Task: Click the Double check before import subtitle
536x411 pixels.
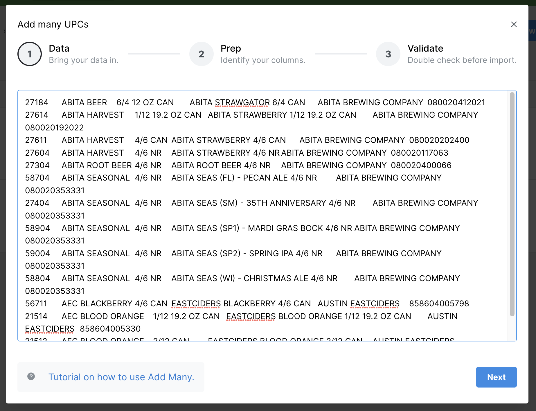Action: (x=462, y=60)
